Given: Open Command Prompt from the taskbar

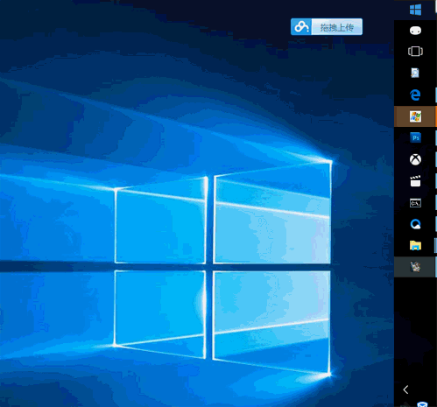Looking at the screenshot, I should point(415,203).
